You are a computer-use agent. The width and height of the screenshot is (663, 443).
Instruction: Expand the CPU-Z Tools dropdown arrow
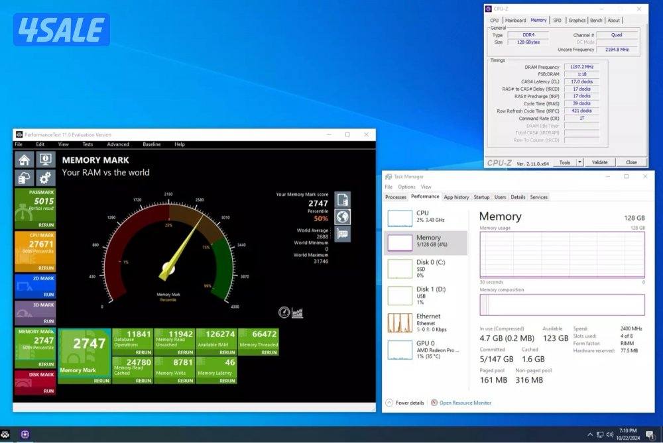(x=579, y=162)
